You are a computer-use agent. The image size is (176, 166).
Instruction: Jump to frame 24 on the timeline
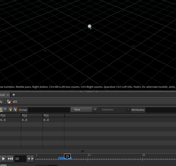point(88,159)
